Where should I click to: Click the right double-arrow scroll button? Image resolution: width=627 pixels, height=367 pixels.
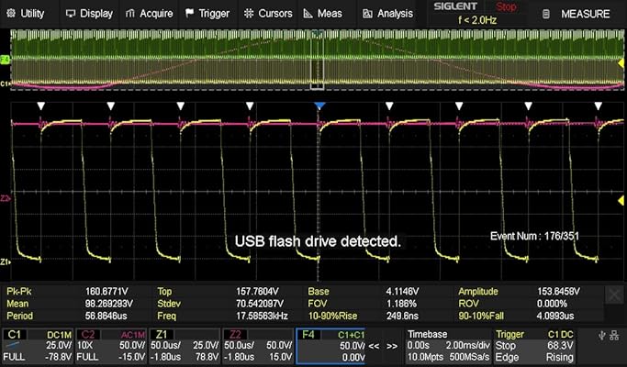point(393,347)
